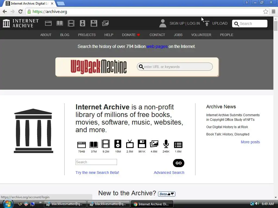Click the main archive Search field
This screenshot has height=208, width=278.
pos(96,162)
